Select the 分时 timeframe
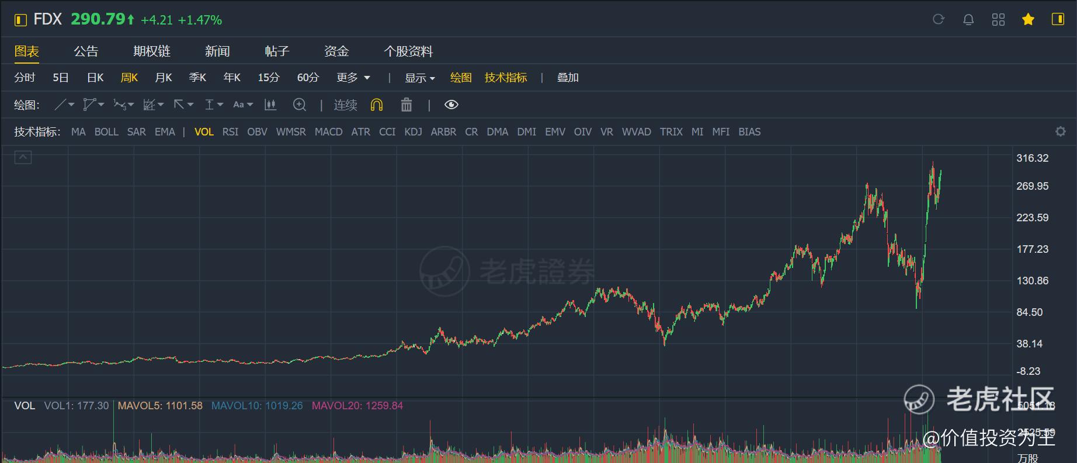 pos(25,78)
